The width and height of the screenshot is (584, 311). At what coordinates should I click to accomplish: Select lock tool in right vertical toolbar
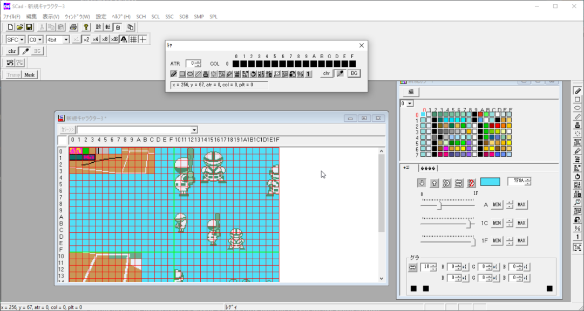click(578, 219)
